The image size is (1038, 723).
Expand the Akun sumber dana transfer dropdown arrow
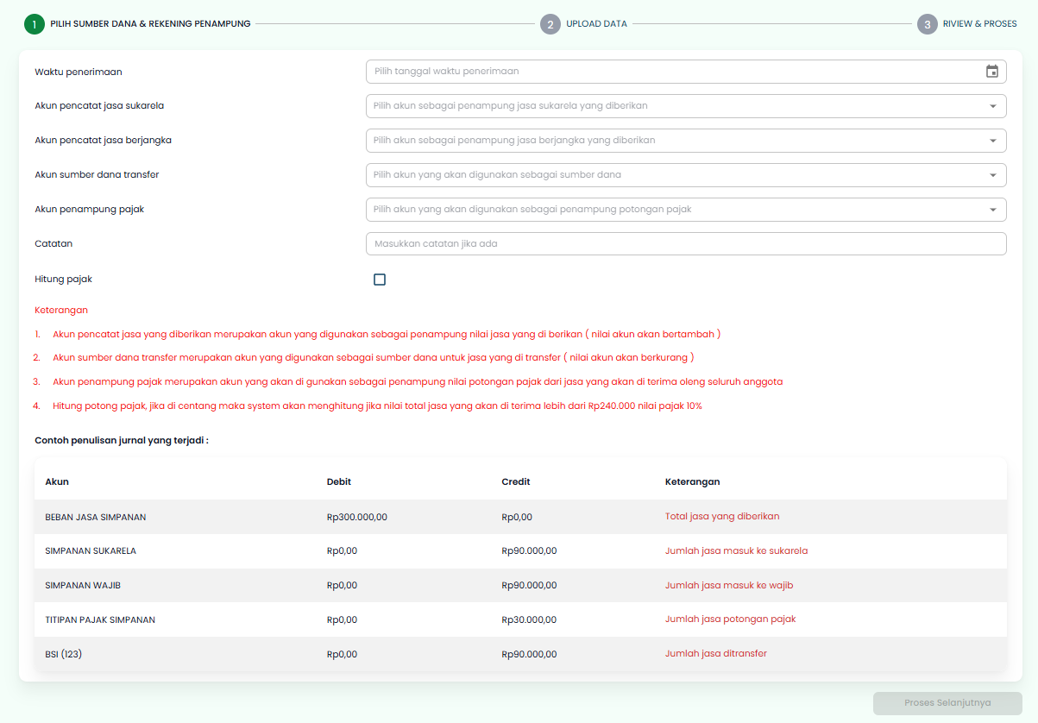[x=991, y=175]
